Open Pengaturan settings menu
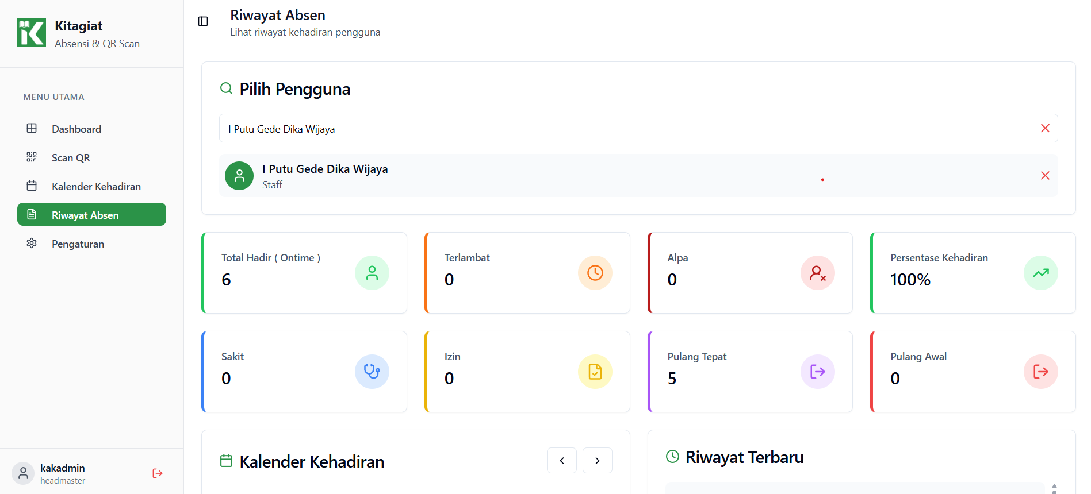1091x494 pixels. click(91, 244)
